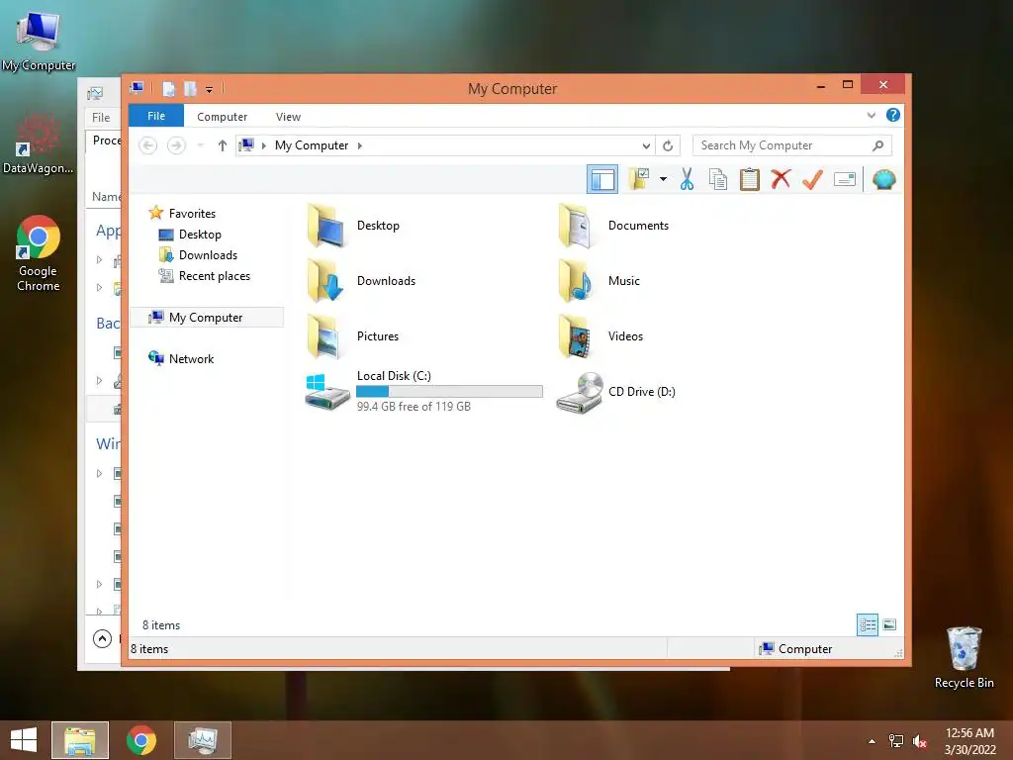
Task: Open the Recycle Bin on desktop
Action: click(x=964, y=657)
